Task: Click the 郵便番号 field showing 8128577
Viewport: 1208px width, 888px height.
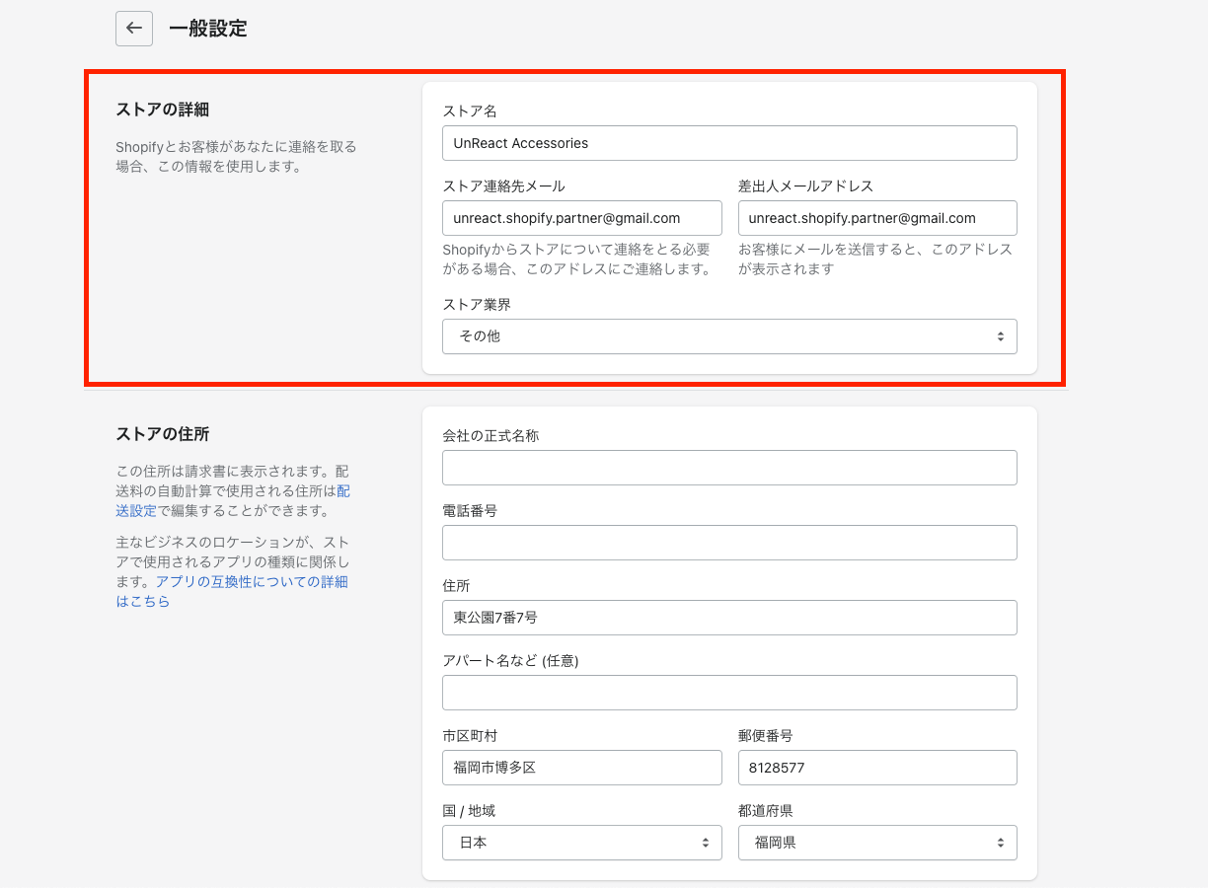Action: (876, 768)
